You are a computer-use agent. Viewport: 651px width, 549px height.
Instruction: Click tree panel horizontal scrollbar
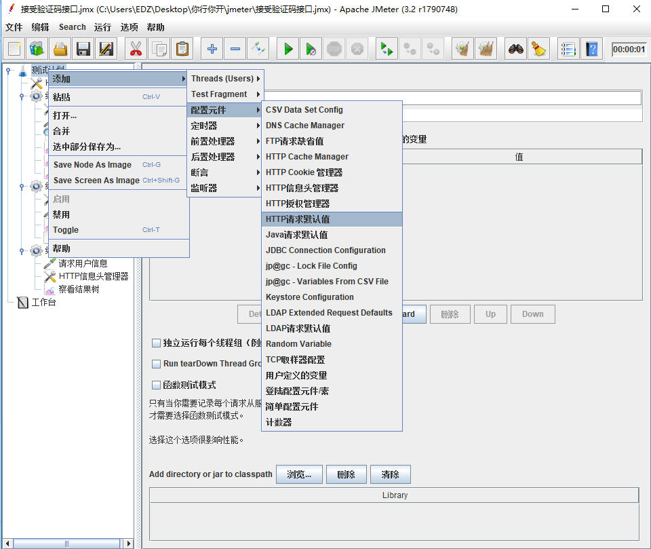point(67,544)
